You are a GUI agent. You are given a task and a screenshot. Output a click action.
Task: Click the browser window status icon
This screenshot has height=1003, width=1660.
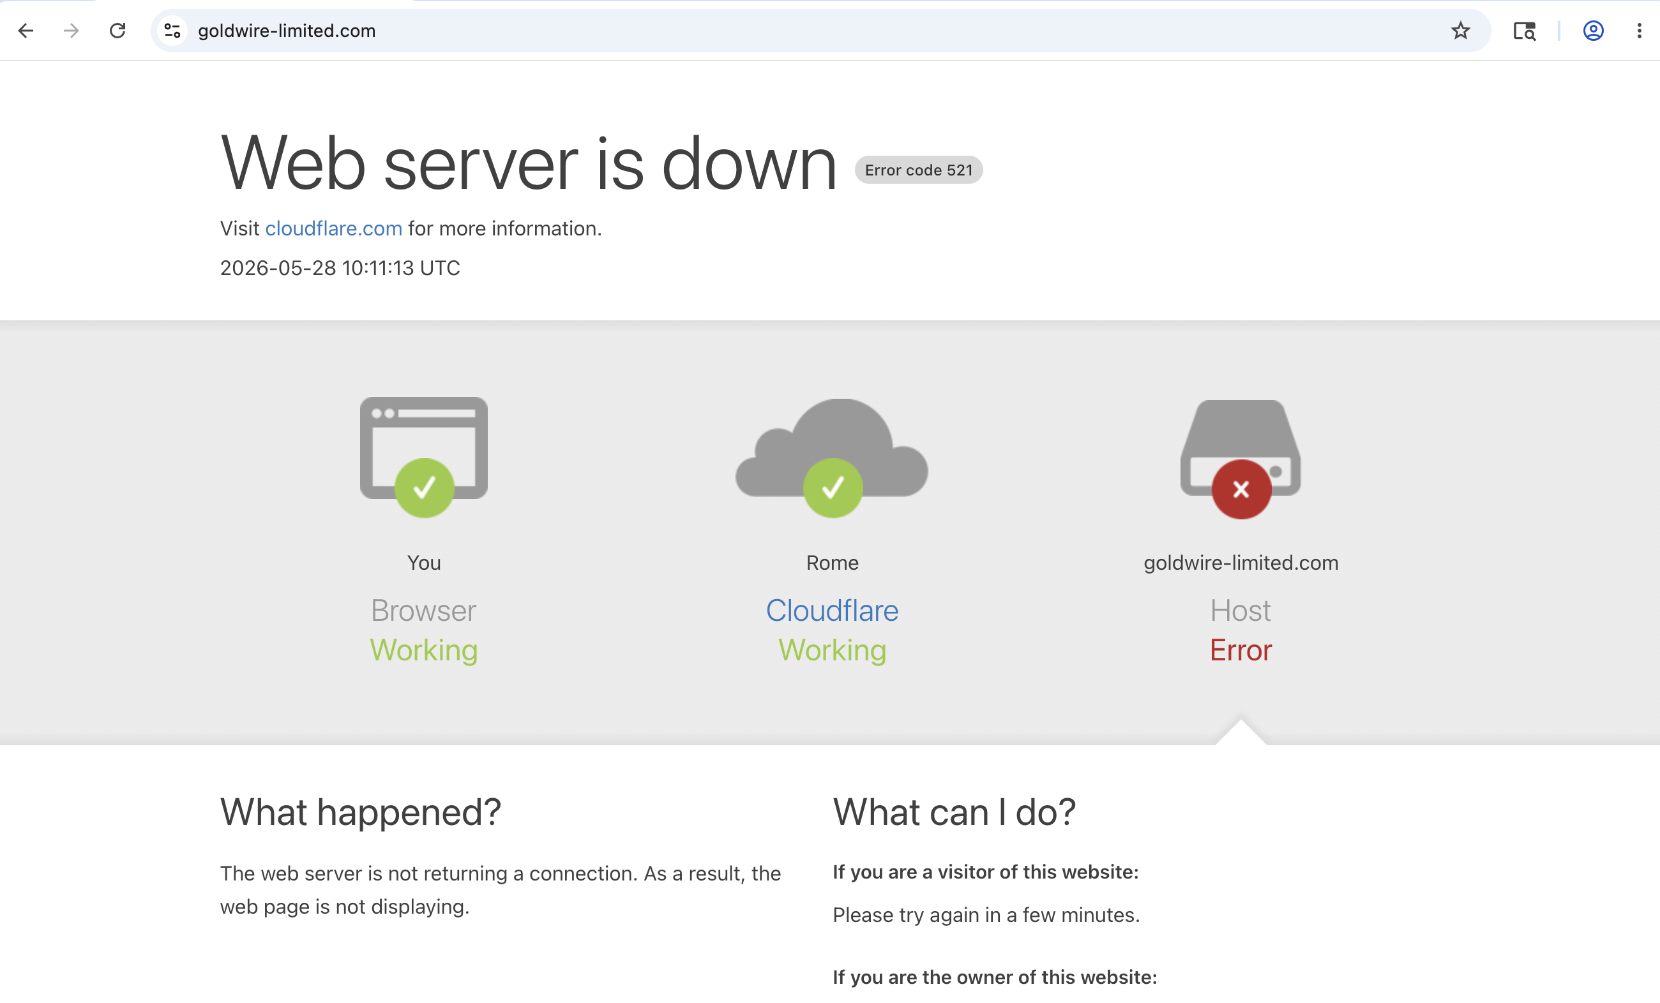424,457
